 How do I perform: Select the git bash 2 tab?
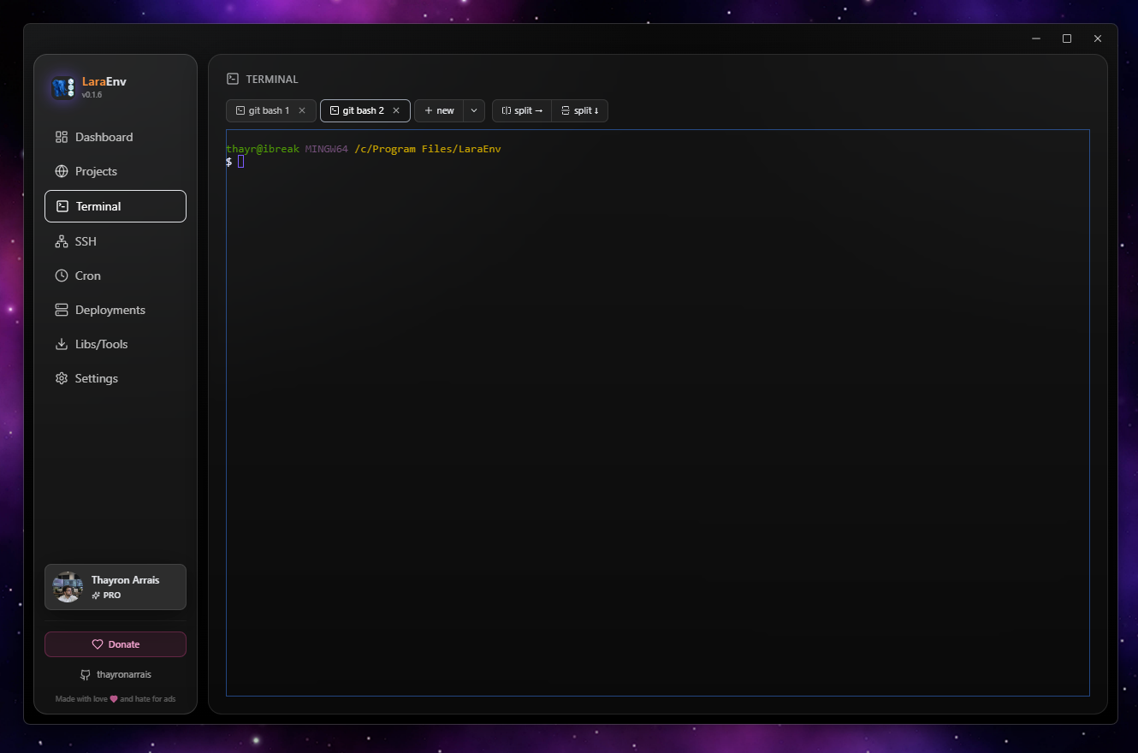[365, 110]
